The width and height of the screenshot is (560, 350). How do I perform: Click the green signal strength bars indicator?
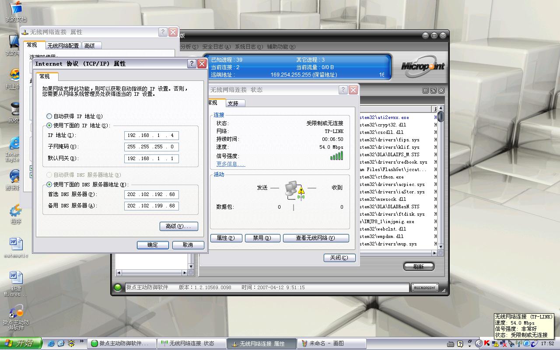(336, 156)
